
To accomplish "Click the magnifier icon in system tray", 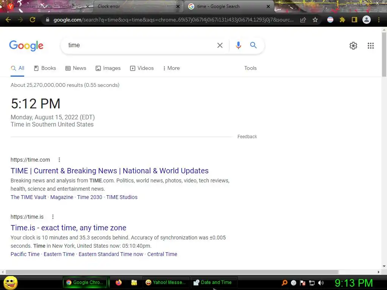I will coord(284,283).
